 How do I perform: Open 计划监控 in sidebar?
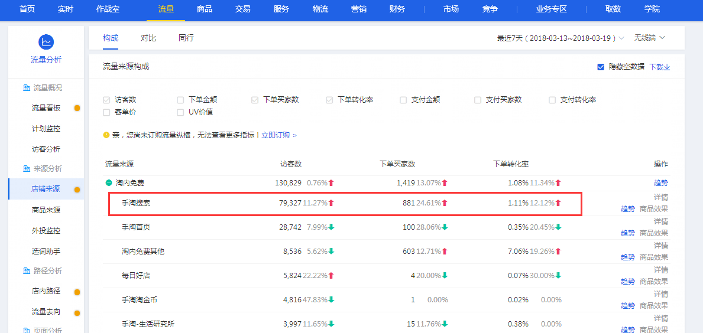pyautogui.click(x=46, y=129)
